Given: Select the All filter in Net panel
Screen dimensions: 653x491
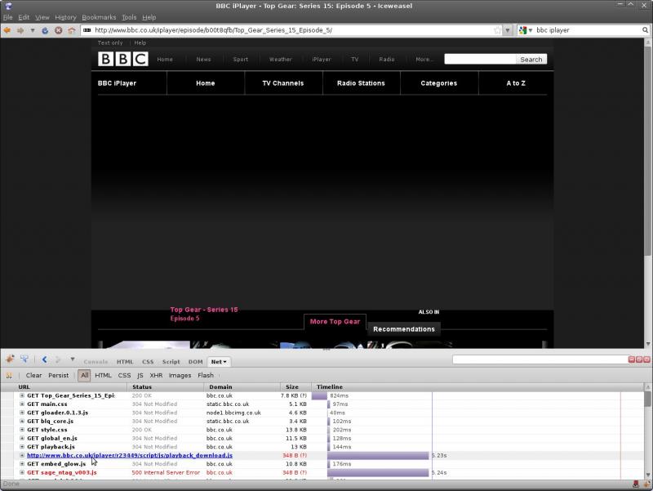Looking at the screenshot, I should pyautogui.click(x=84, y=376).
